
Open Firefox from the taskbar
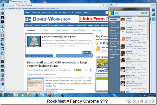(50, 95)
